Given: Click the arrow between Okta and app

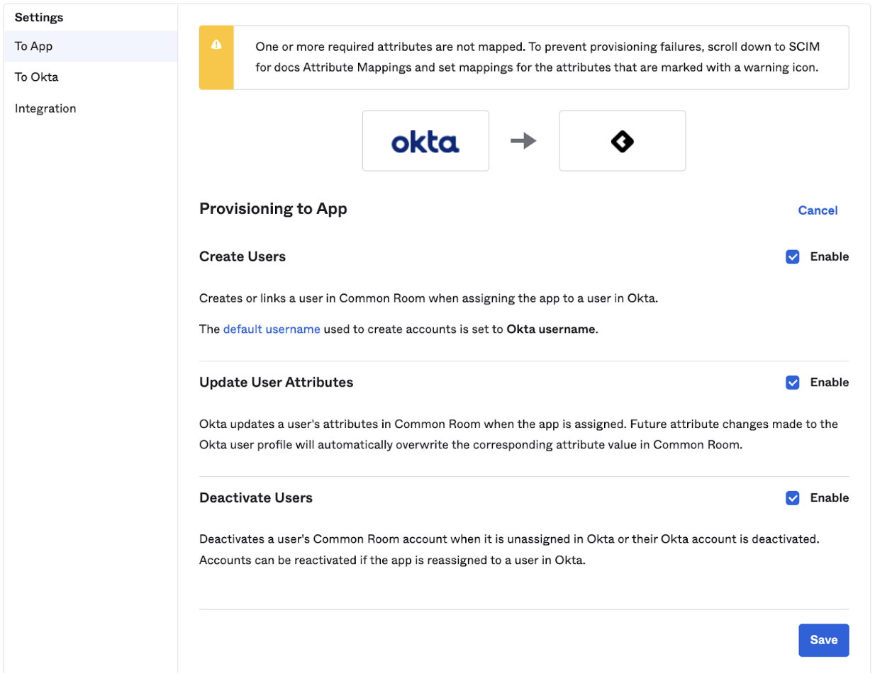Looking at the screenshot, I should coord(523,141).
